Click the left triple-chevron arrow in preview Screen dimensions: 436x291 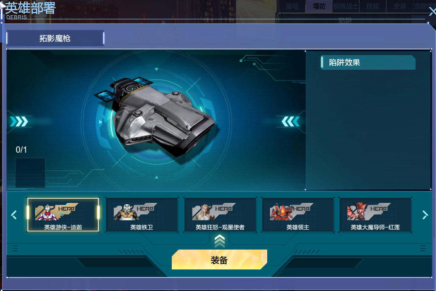pos(19,121)
